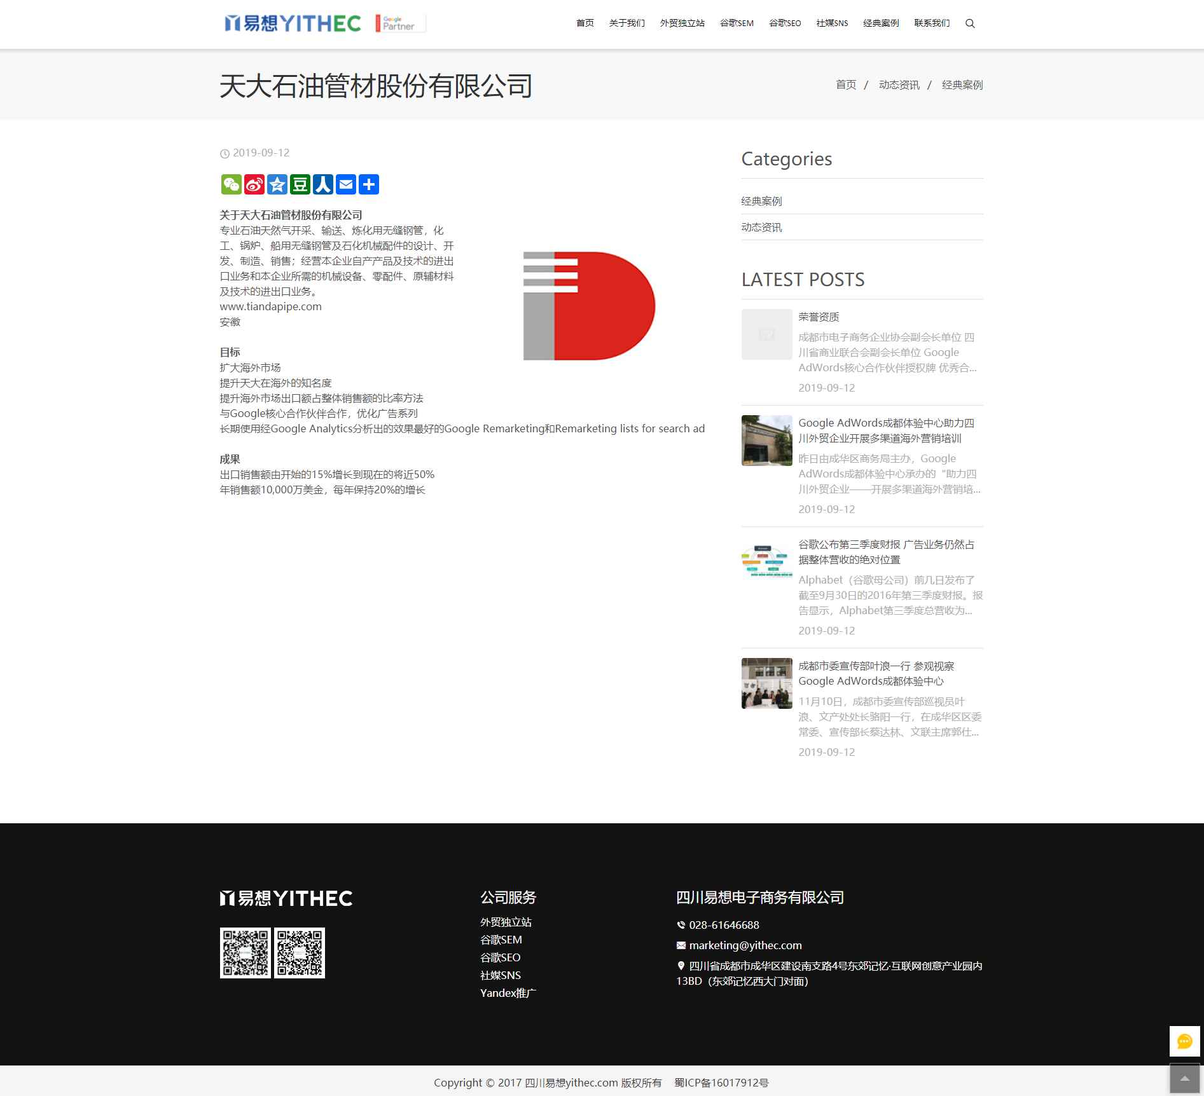Share via Email envelope icon
The image size is (1204, 1096).
pyautogui.click(x=346, y=184)
